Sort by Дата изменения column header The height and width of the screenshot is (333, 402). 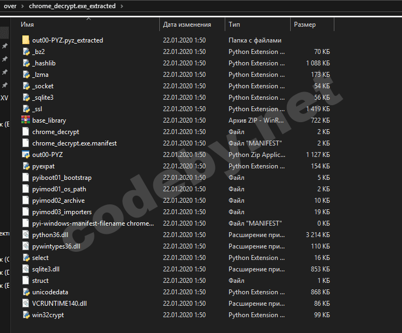187,25
